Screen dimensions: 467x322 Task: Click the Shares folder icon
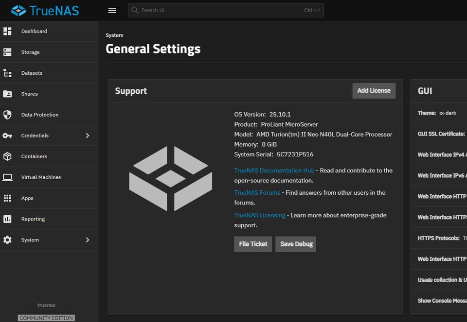point(7,94)
